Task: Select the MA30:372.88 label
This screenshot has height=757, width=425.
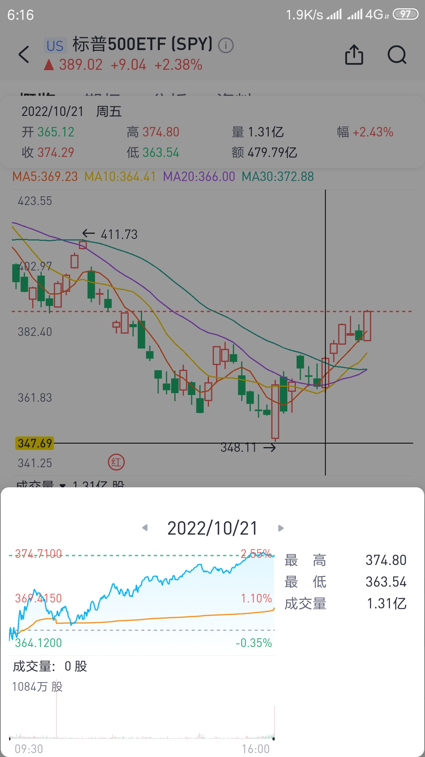Action: pos(278,177)
